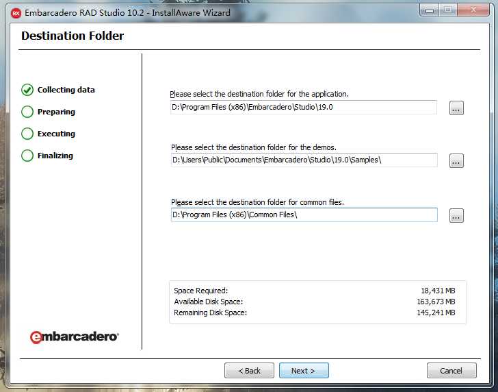Click the '18,431 MB' value
Image resolution: width=498 pixels, height=392 pixels.
coord(438,291)
